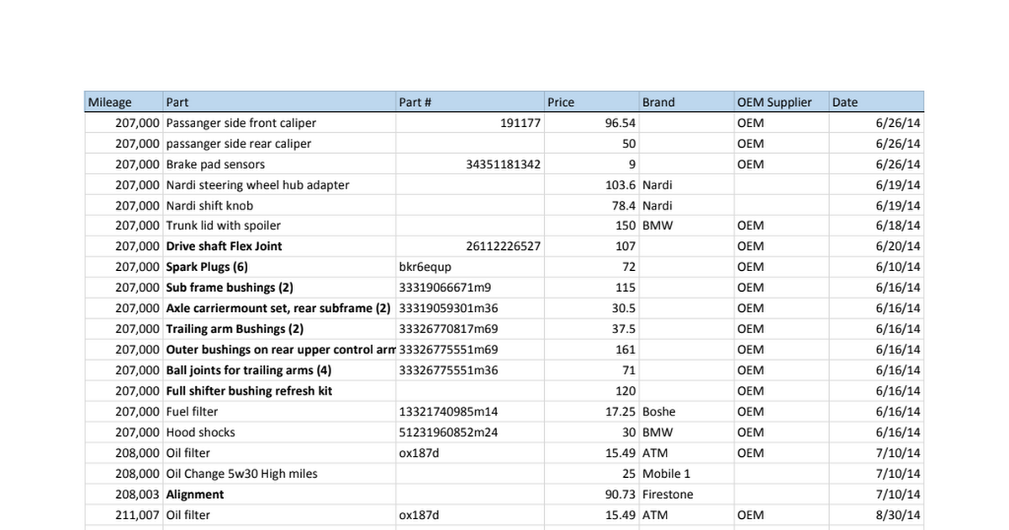Image resolution: width=1009 pixels, height=530 pixels.
Task: Select the price 71
Action: (x=592, y=370)
